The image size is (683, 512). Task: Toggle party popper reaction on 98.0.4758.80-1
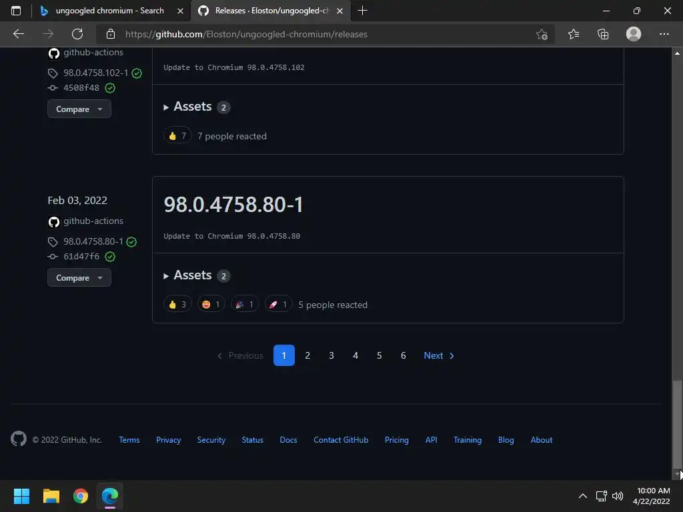(245, 304)
